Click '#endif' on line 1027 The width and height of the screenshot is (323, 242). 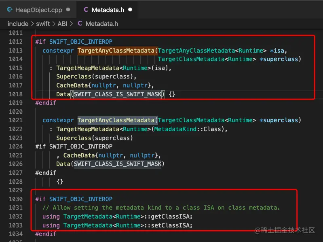point(46,172)
